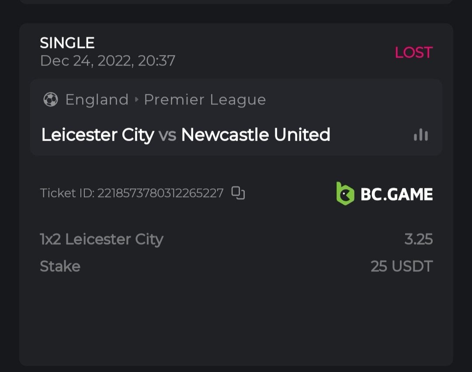Open match statistics bar chart icon
The width and height of the screenshot is (472, 372).
point(421,135)
